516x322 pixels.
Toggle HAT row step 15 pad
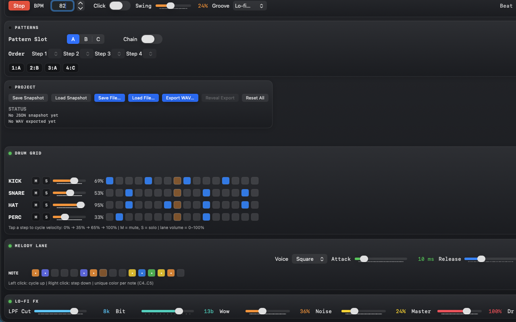point(245,205)
